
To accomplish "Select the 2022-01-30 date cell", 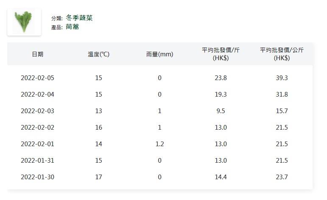I will [37, 177].
